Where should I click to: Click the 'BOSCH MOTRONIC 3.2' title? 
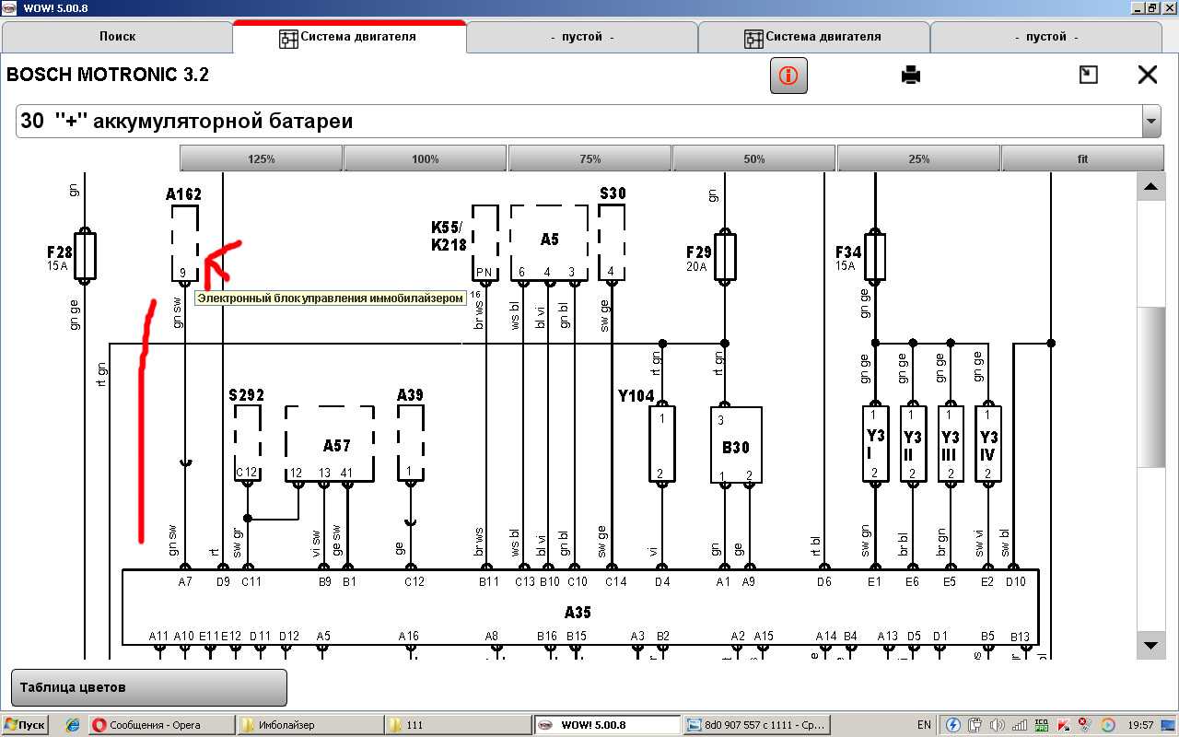[x=108, y=75]
